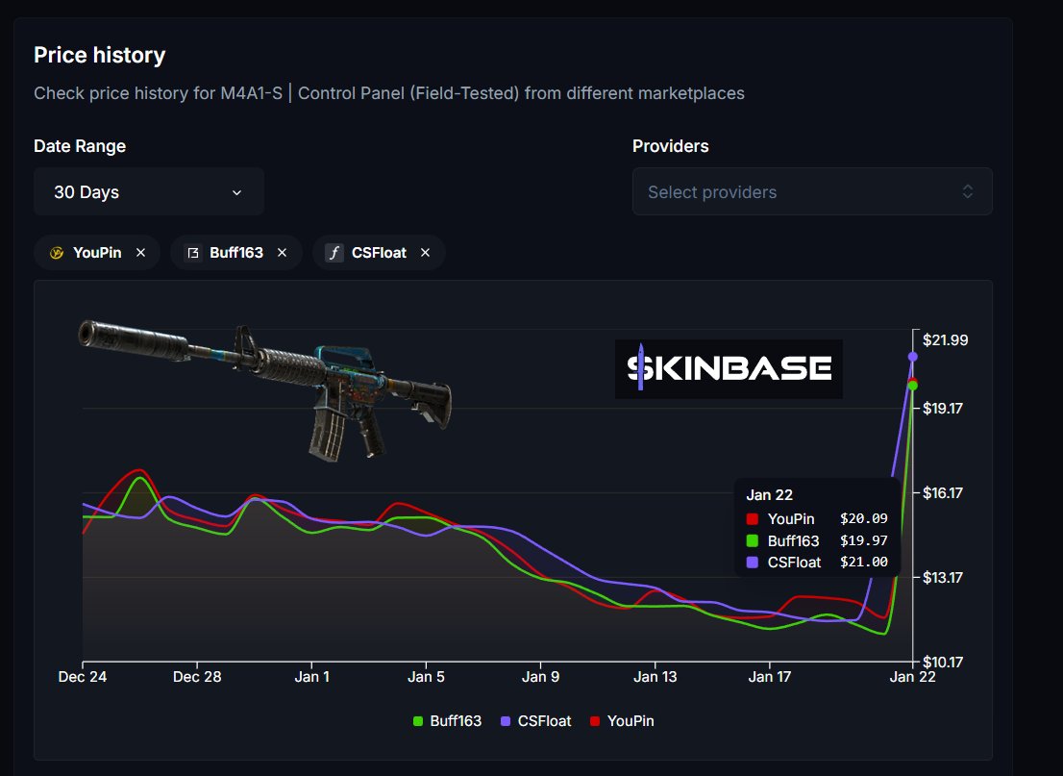1063x776 pixels.
Task: Click the CSFloat logo icon in the chip
Action: (334, 253)
